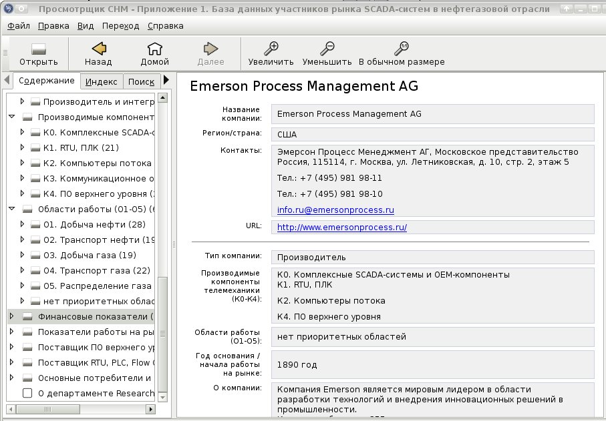
Task: Click the tree horizontal scrollbar thumb
Action: pyautogui.click(x=48, y=410)
